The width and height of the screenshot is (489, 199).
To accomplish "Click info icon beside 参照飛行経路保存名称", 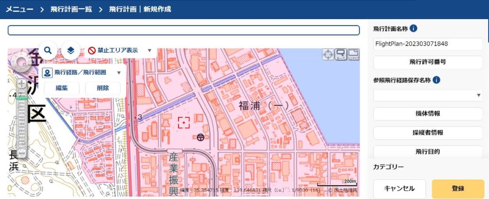I will [436, 80].
